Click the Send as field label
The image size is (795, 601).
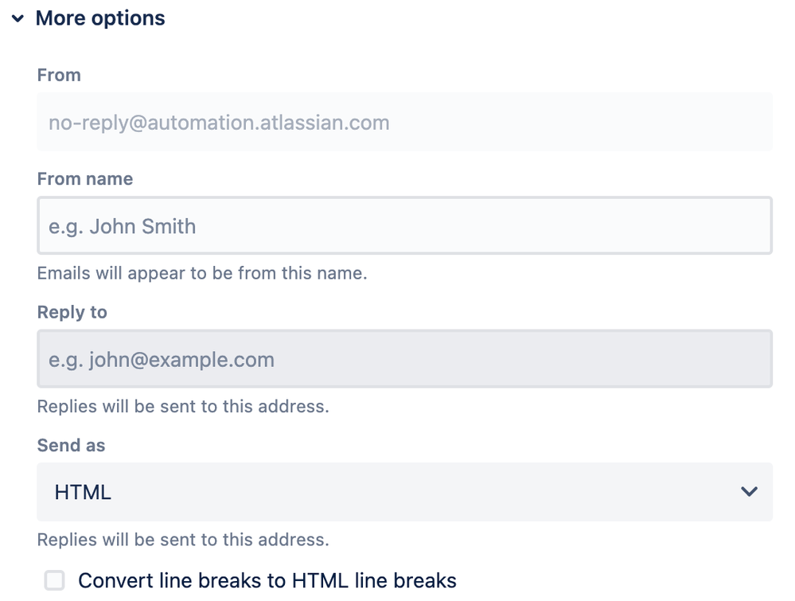[x=72, y=445]
